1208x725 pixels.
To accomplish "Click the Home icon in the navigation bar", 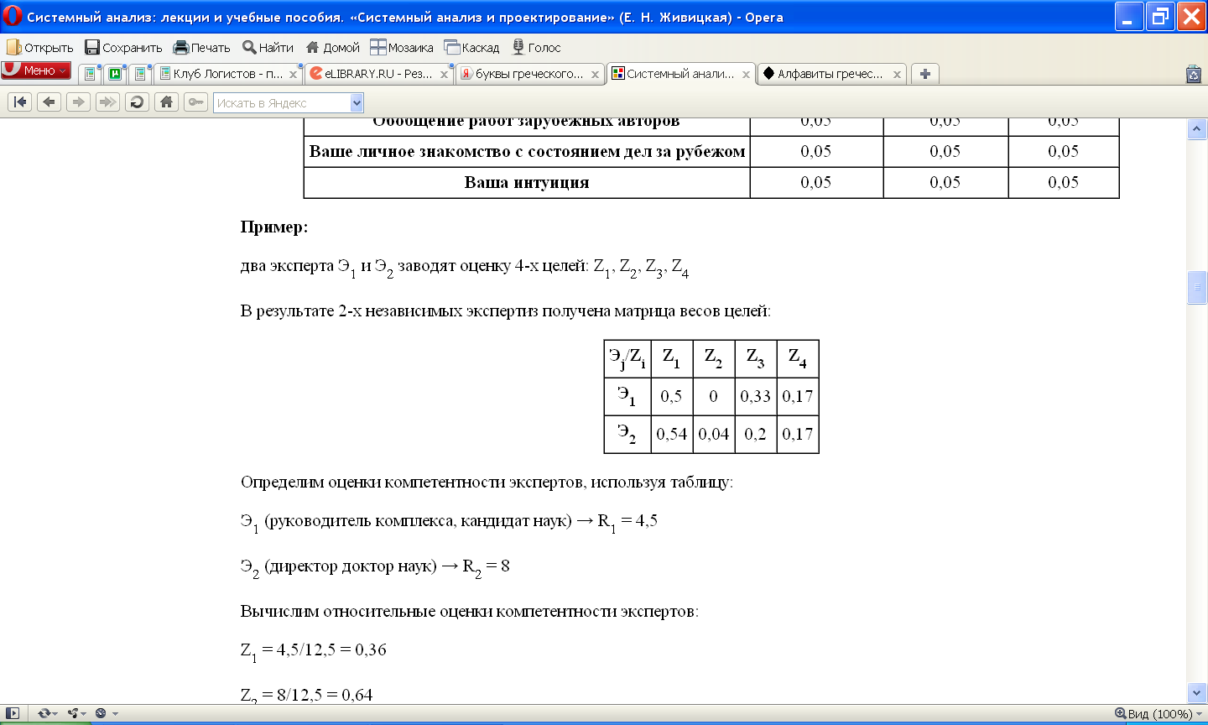I will (166, 102).
